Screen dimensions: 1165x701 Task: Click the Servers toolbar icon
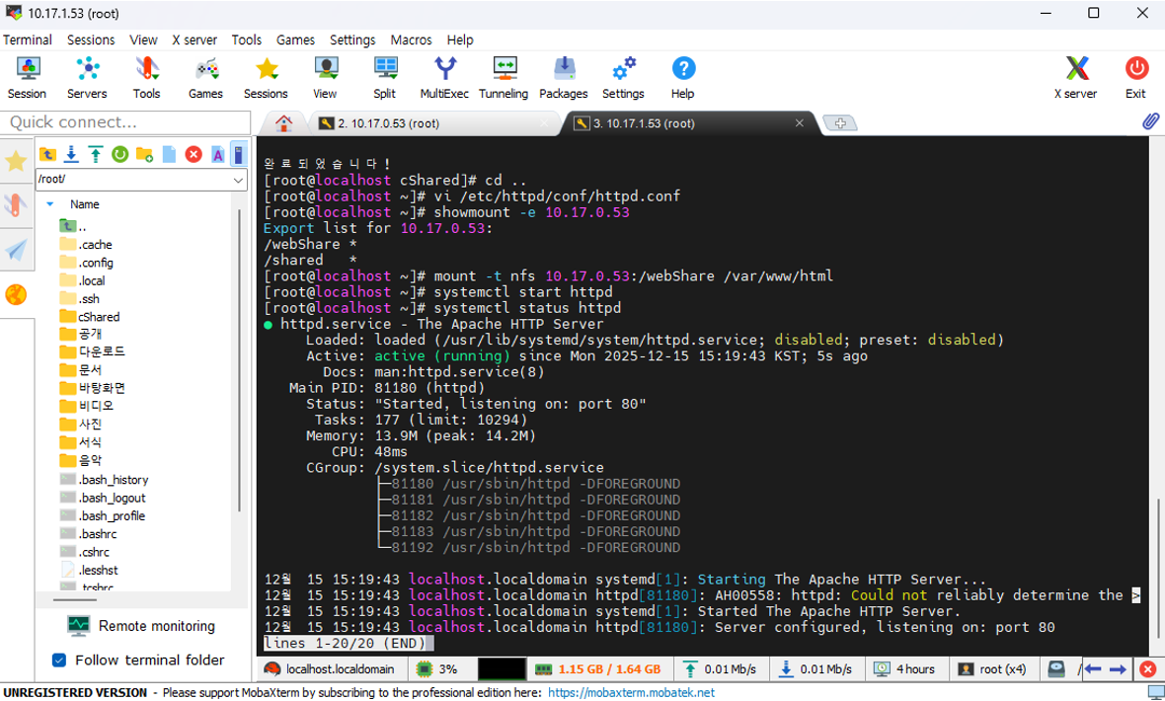pos(87,77)
